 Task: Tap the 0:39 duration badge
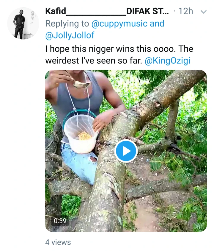pyautogui.click(x=60, y=221)
